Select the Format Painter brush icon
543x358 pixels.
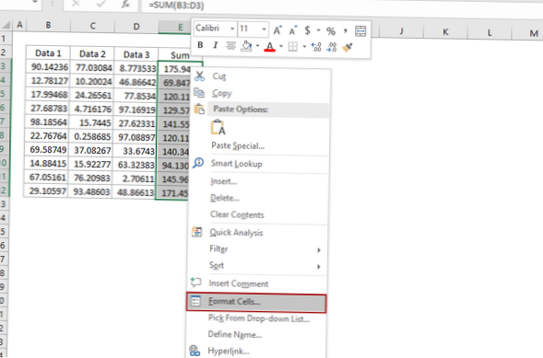[348, 47]
